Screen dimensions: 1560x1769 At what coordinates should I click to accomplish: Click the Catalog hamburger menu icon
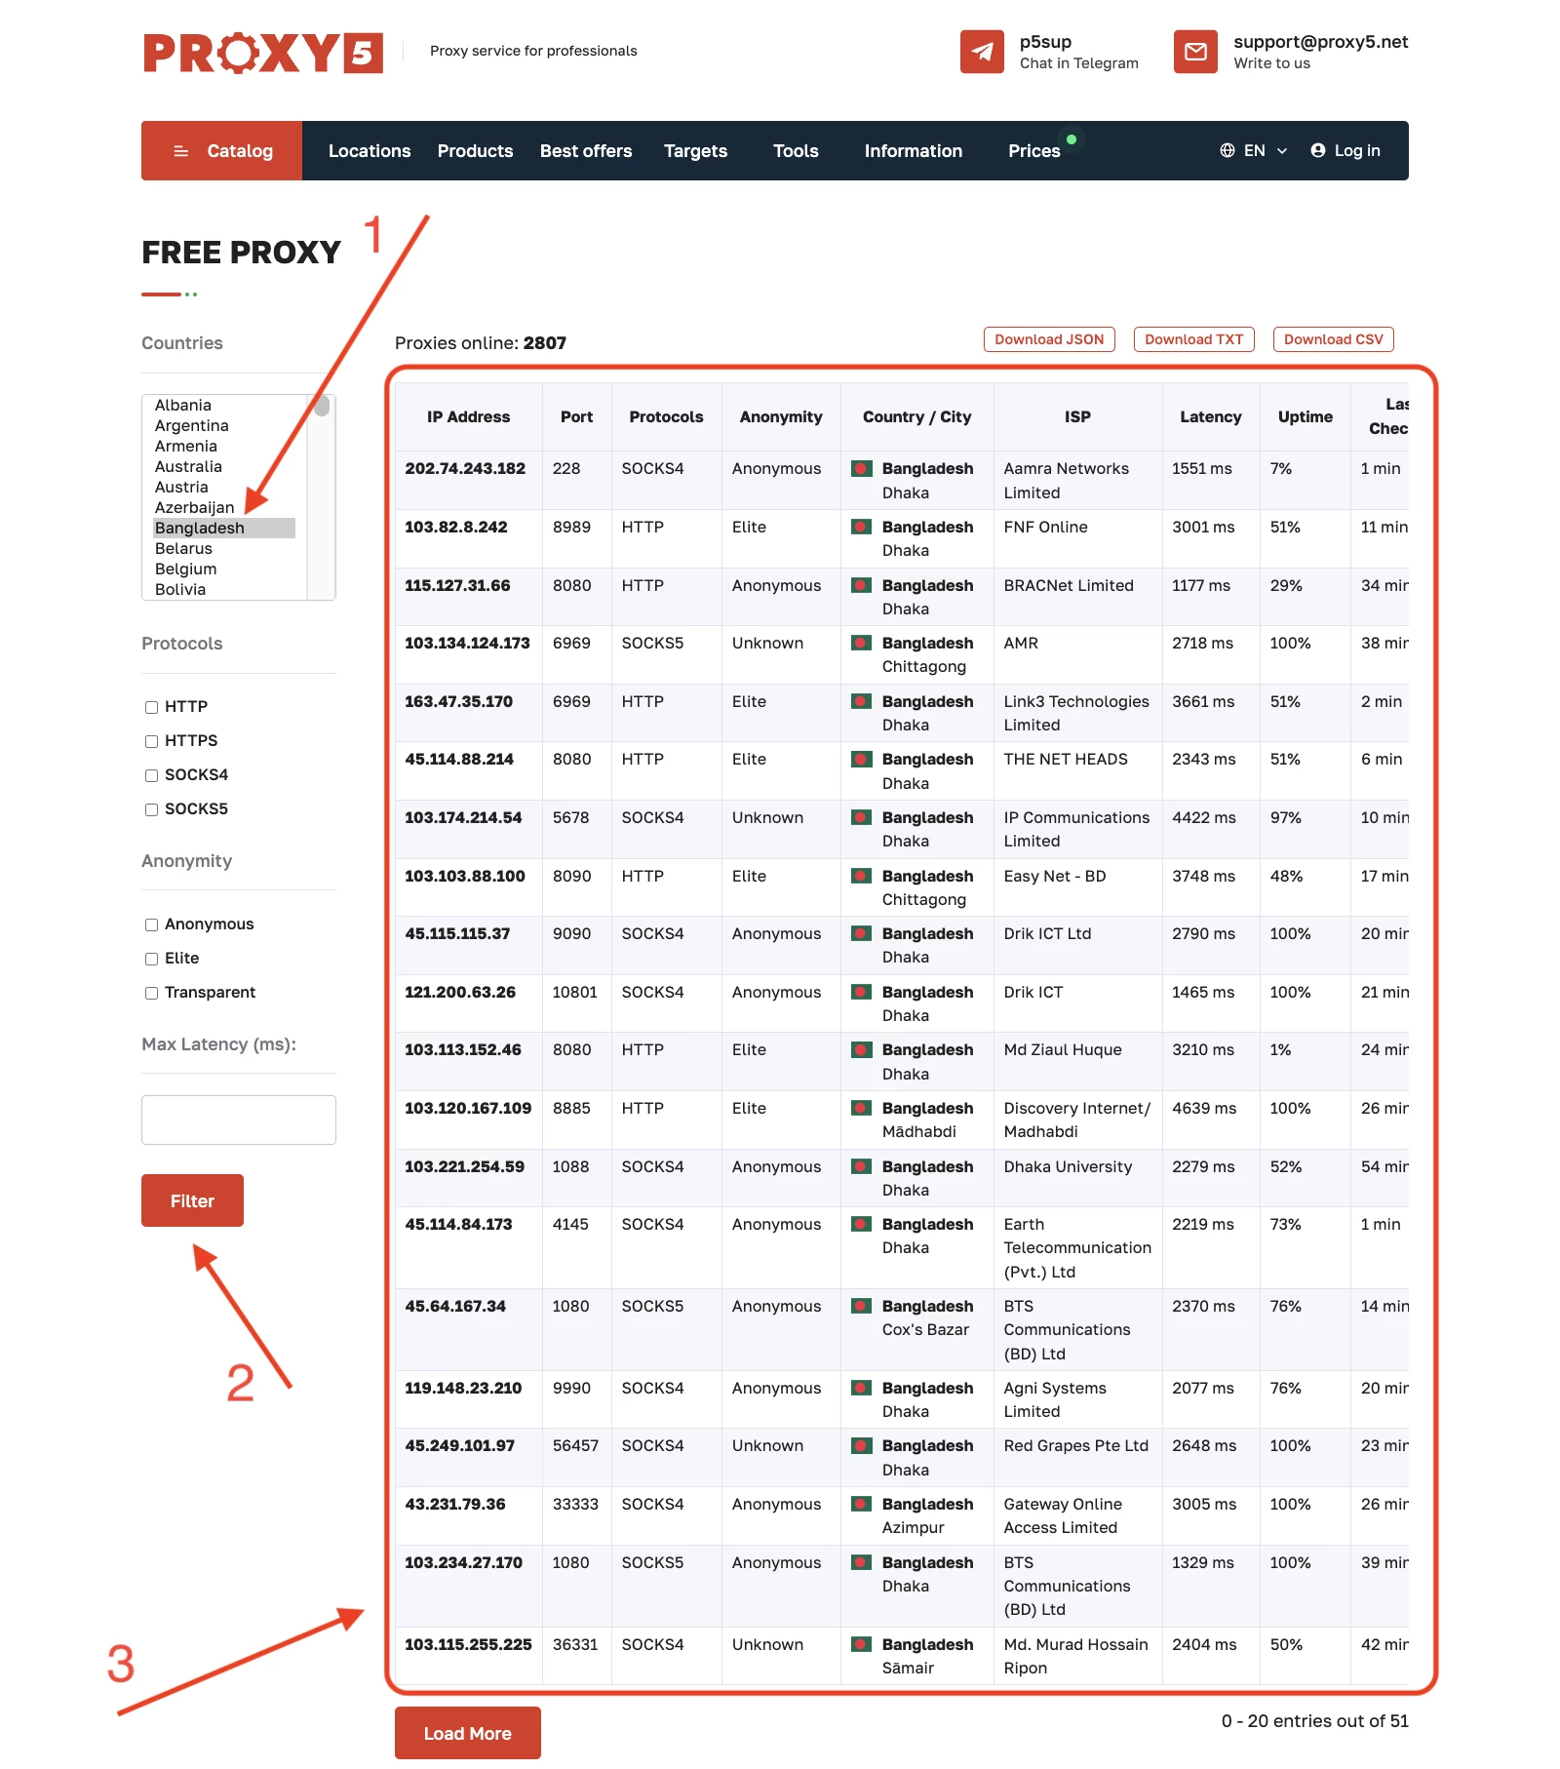[x=180, y=151]
